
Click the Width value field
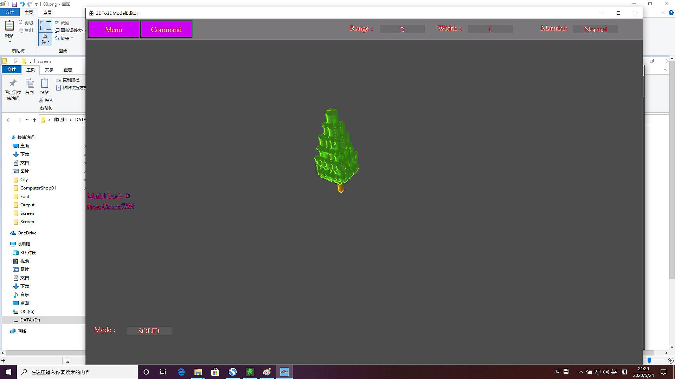490,29
